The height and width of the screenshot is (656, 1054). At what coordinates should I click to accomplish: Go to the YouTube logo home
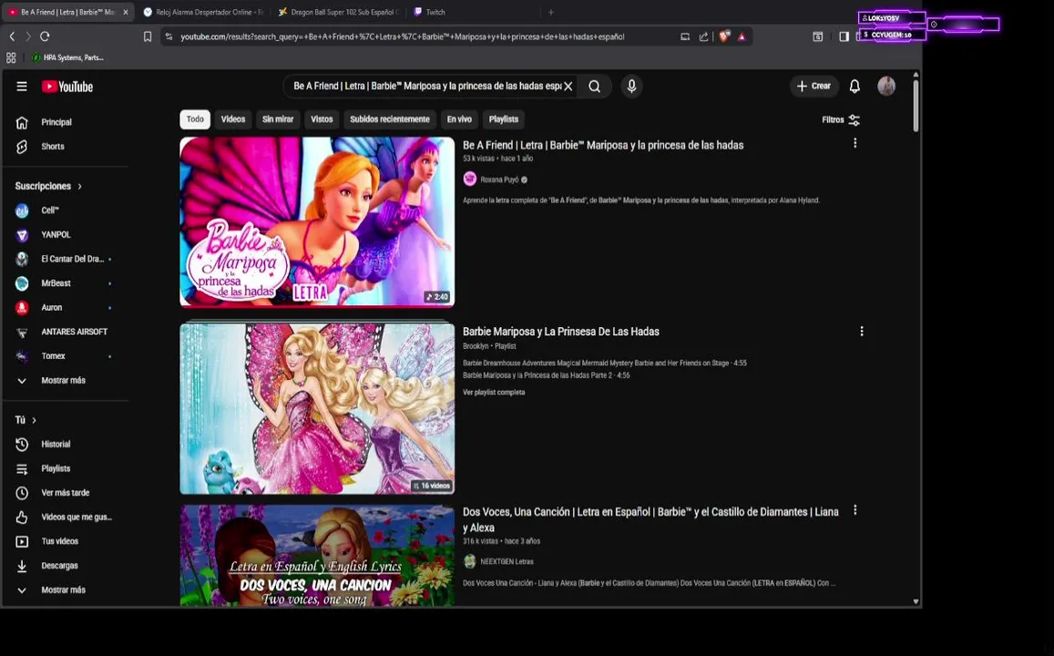[67, 87]
